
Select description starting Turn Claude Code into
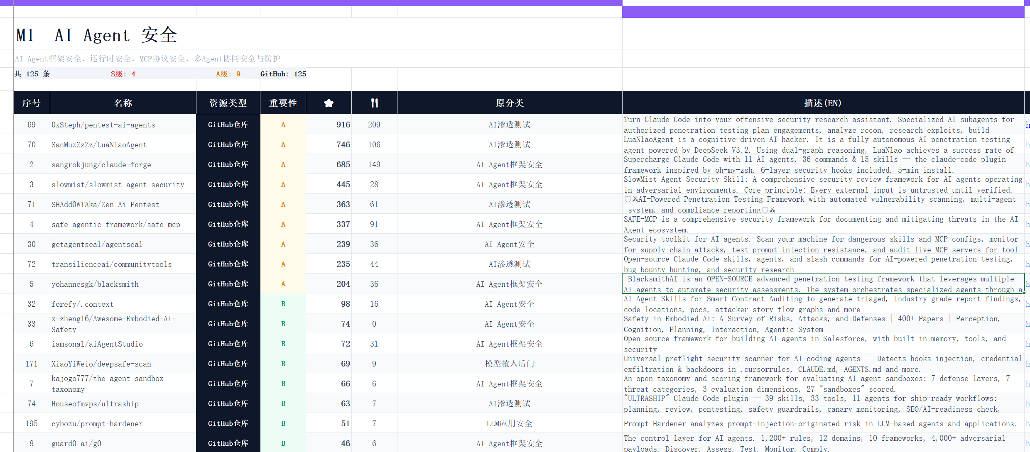pyautogui.click(x=823, y=125)
